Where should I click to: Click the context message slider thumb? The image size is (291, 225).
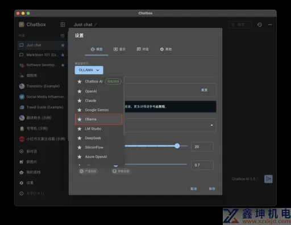[177, 146]
